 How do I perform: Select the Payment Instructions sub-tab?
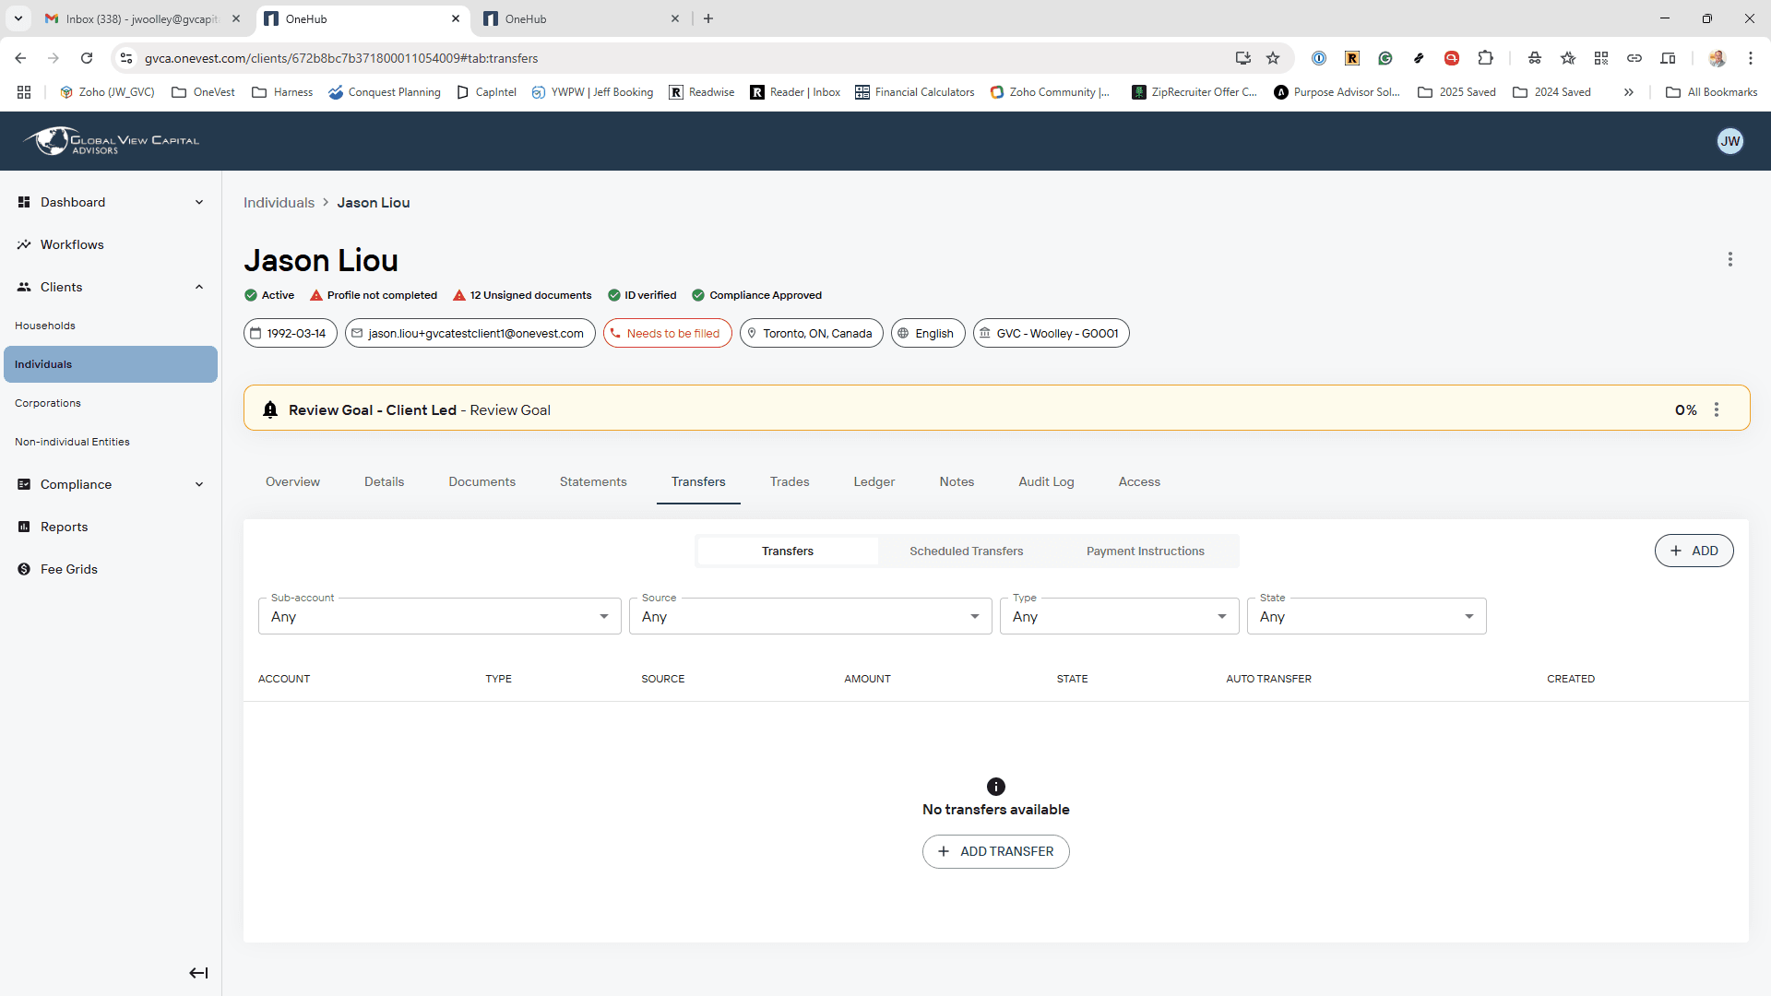coord(1146,551)
